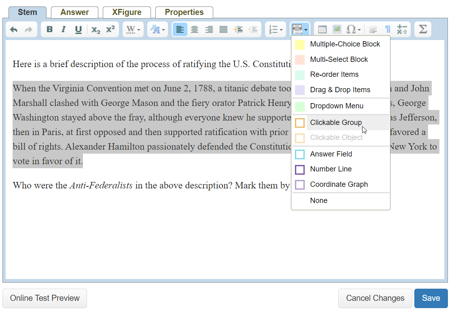Open the font style dropdown
Image resolution: width=456 pixels, height=317 pixels.
coord(158,30)
